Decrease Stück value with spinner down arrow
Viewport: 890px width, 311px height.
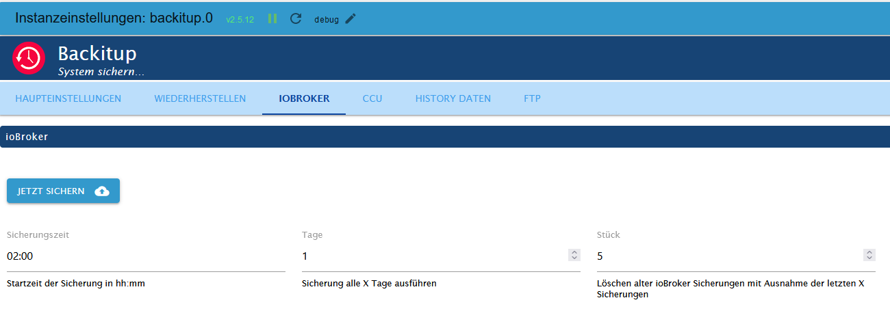coord(869,258)
